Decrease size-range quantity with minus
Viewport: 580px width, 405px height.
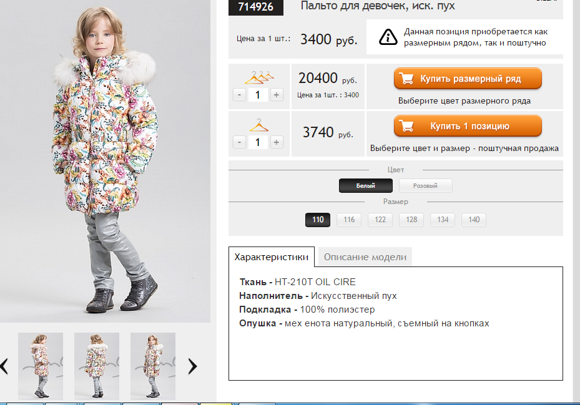point(239,95)
